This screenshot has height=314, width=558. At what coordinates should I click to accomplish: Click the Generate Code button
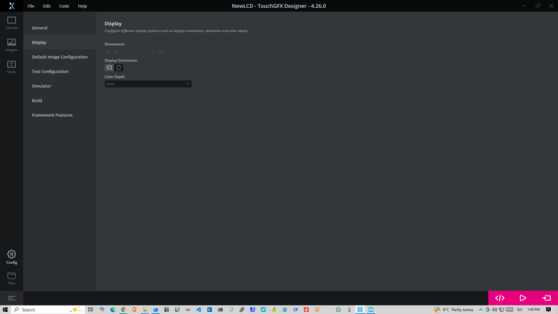coord(500,298)
